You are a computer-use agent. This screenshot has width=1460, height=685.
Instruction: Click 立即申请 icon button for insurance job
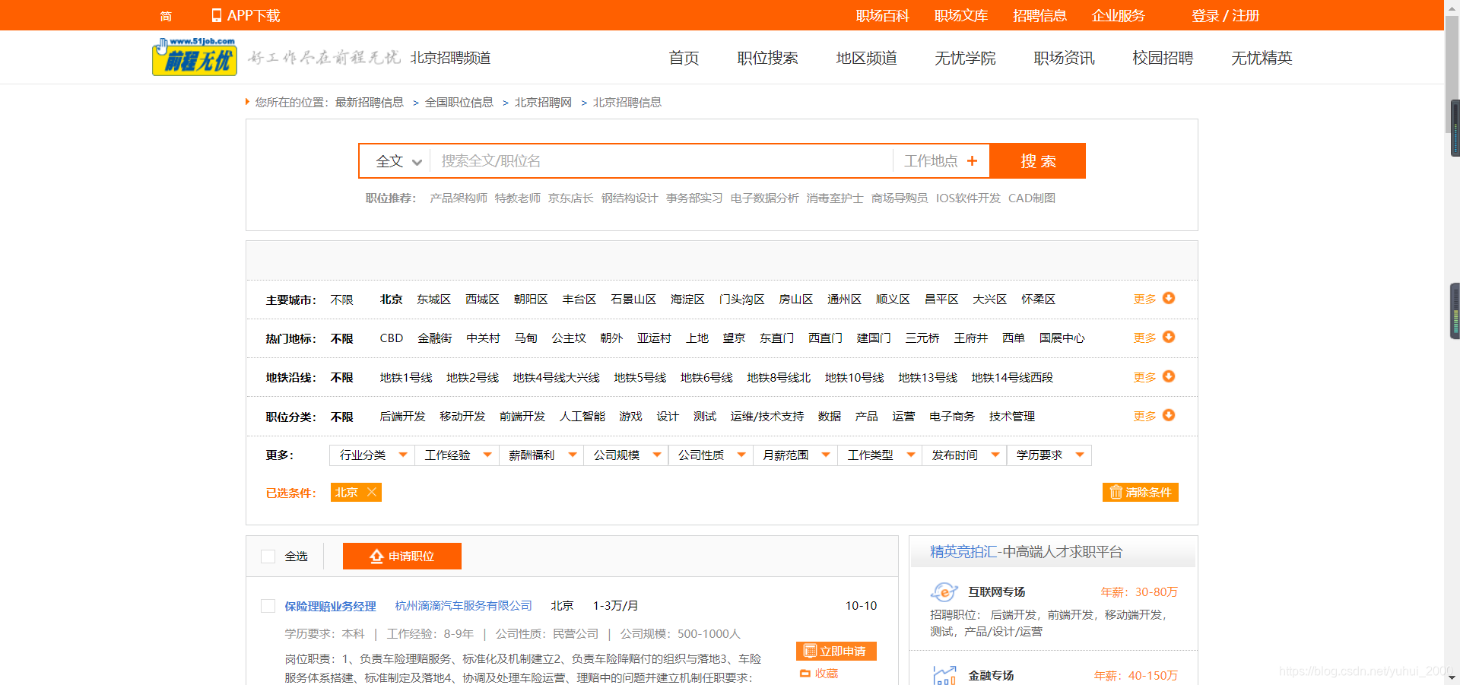click(836, 651)
